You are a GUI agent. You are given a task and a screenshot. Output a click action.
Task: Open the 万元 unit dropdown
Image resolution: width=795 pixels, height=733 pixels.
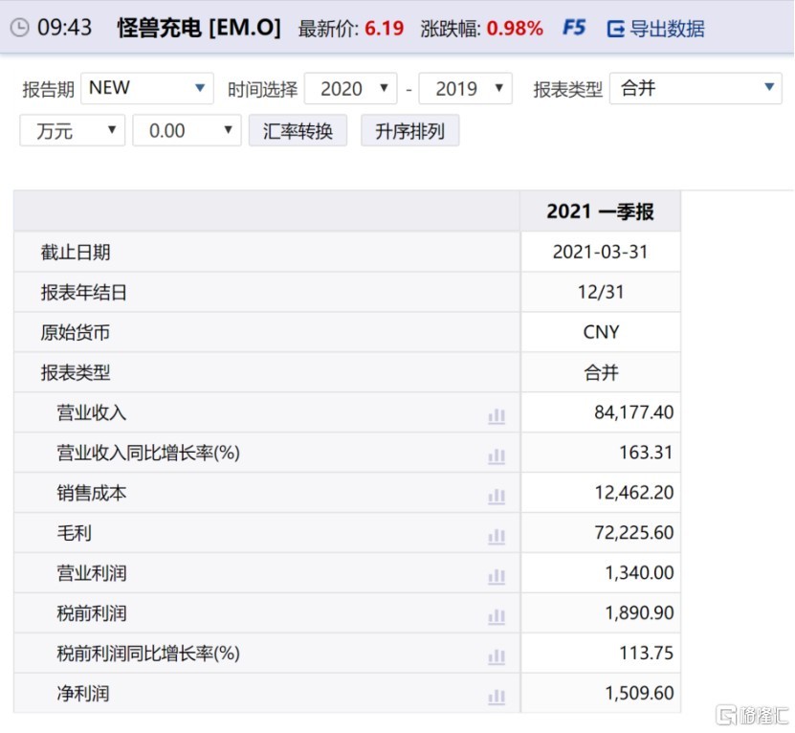[73, 130]
